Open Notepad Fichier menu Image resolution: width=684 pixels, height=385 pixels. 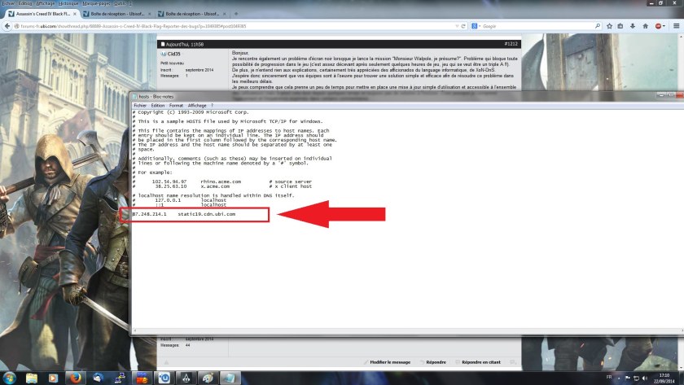click(x=140, y=106)
